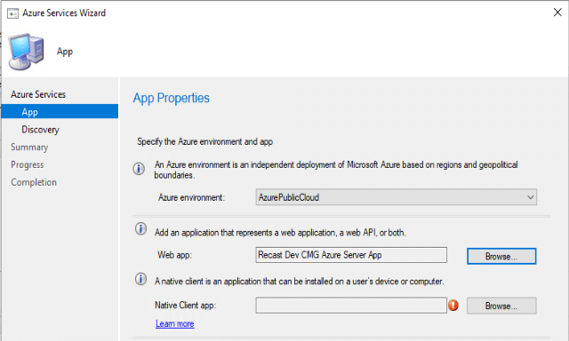Open the Summary wizard step
The width and height of the screenshot is (569, 341).
(29, 147)
